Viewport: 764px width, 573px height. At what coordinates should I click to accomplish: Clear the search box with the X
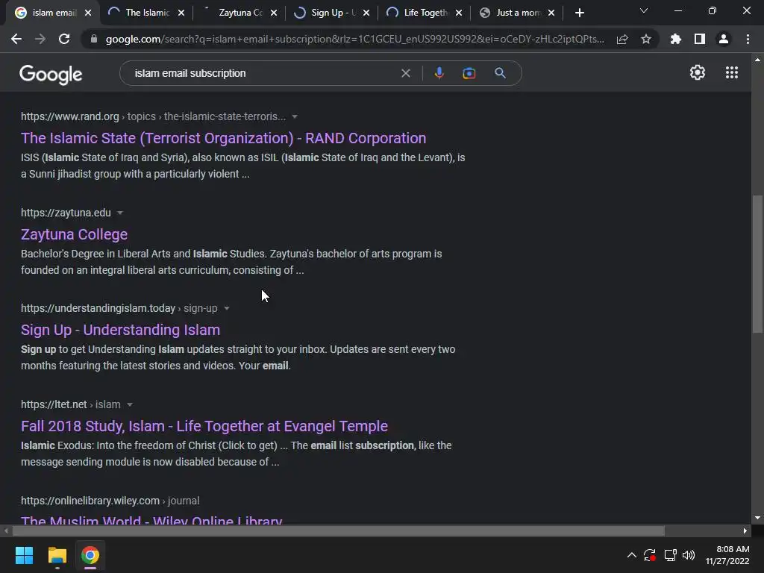point(405,73)
